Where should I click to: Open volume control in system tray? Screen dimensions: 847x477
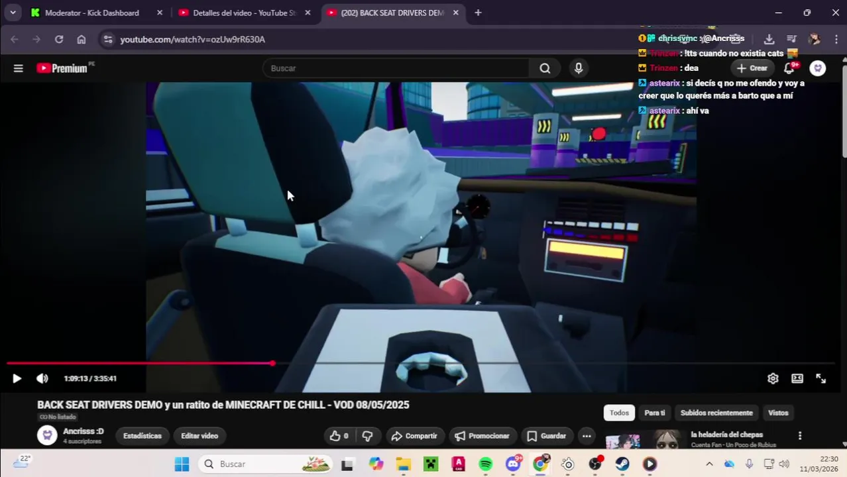[x=785, y=464]
